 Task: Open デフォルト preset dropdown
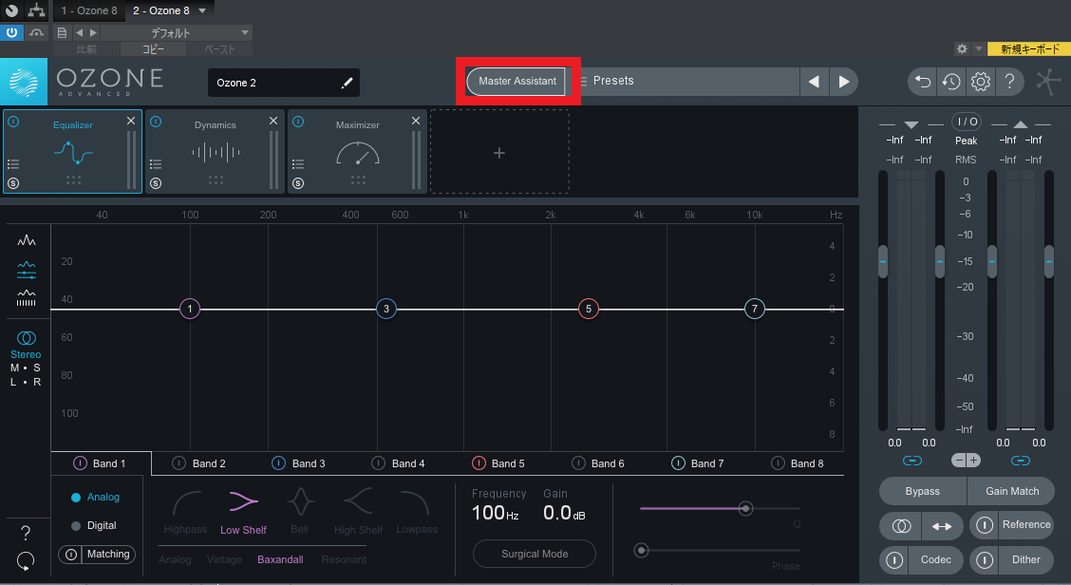(x=177, y=33)
